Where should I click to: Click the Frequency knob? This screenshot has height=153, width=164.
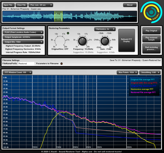click(82, 41)
